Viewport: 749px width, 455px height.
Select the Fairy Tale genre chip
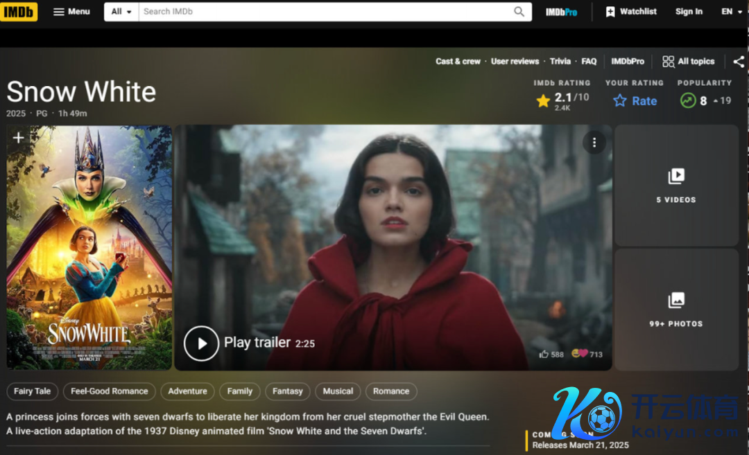[33, 391]
